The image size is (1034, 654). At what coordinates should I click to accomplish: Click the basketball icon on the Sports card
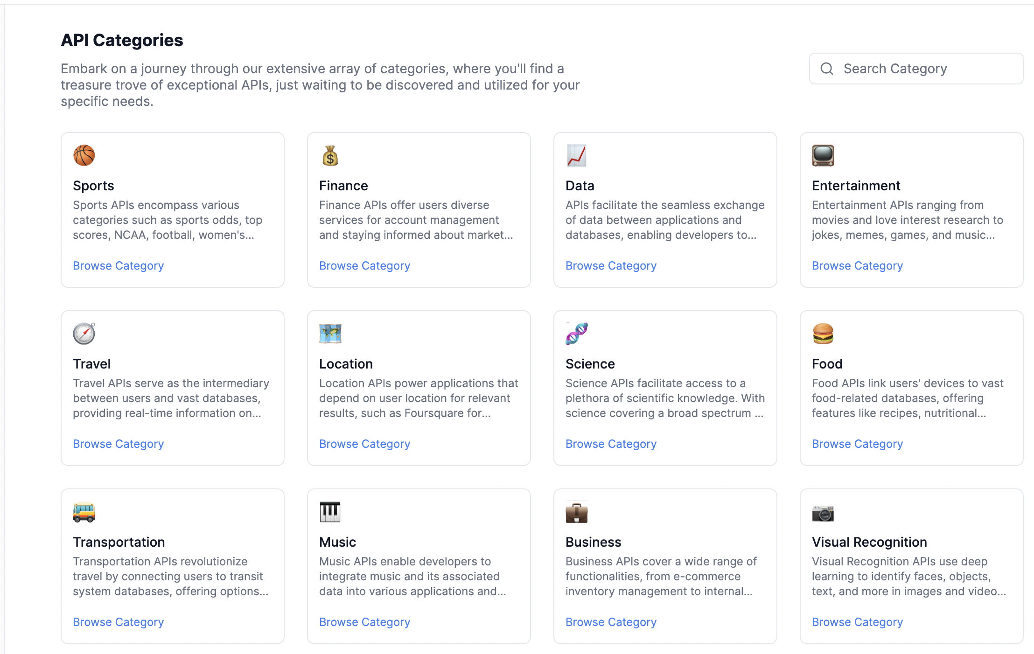[84, 155]
